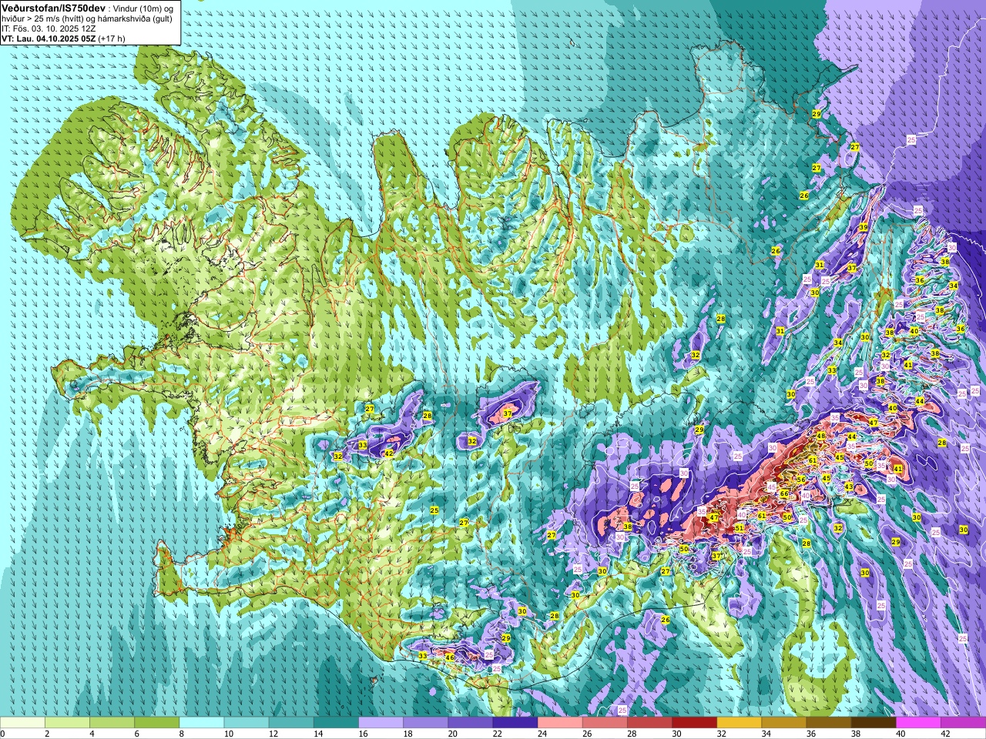Click the 4–6 green legend swatch
The image size is (986, 739).
[112, 723]
